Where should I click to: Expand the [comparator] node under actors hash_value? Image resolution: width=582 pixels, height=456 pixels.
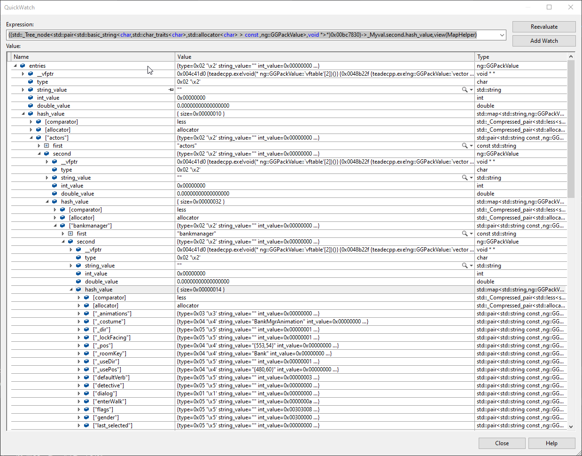point(55,210)
